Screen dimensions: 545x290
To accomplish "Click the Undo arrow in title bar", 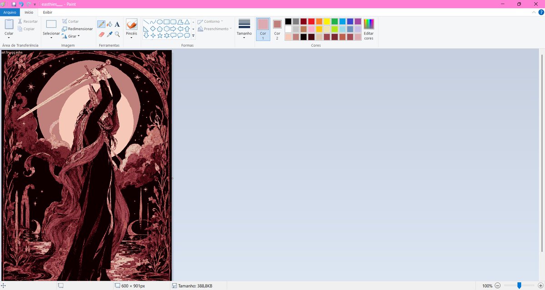I will point(21,4).
